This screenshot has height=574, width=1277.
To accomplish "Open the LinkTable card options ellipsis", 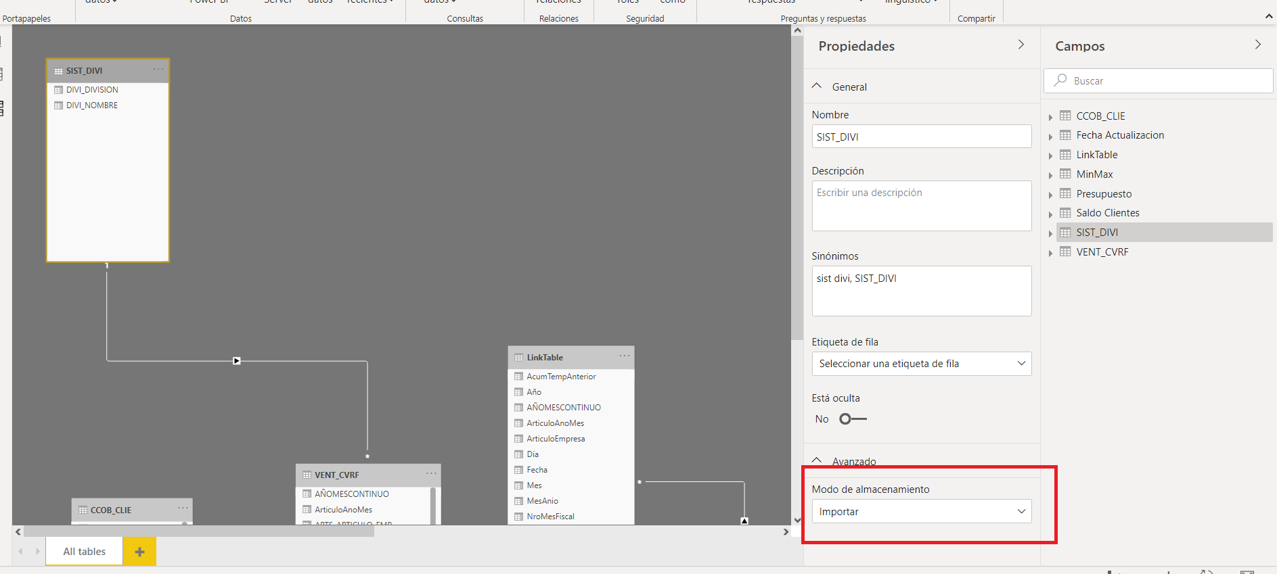I will 625,356.
